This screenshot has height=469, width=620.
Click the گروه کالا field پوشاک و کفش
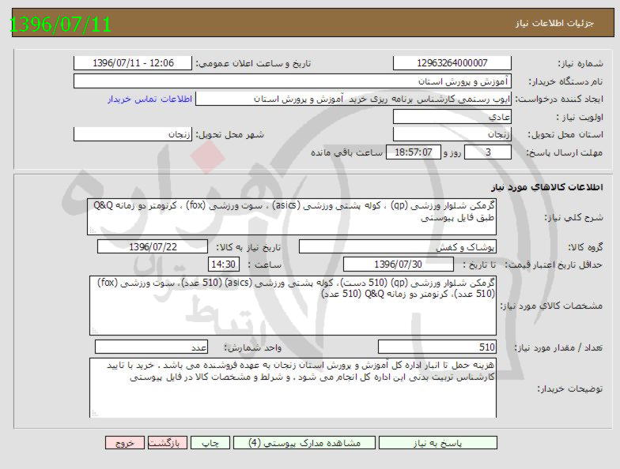[x=398, y=247]
